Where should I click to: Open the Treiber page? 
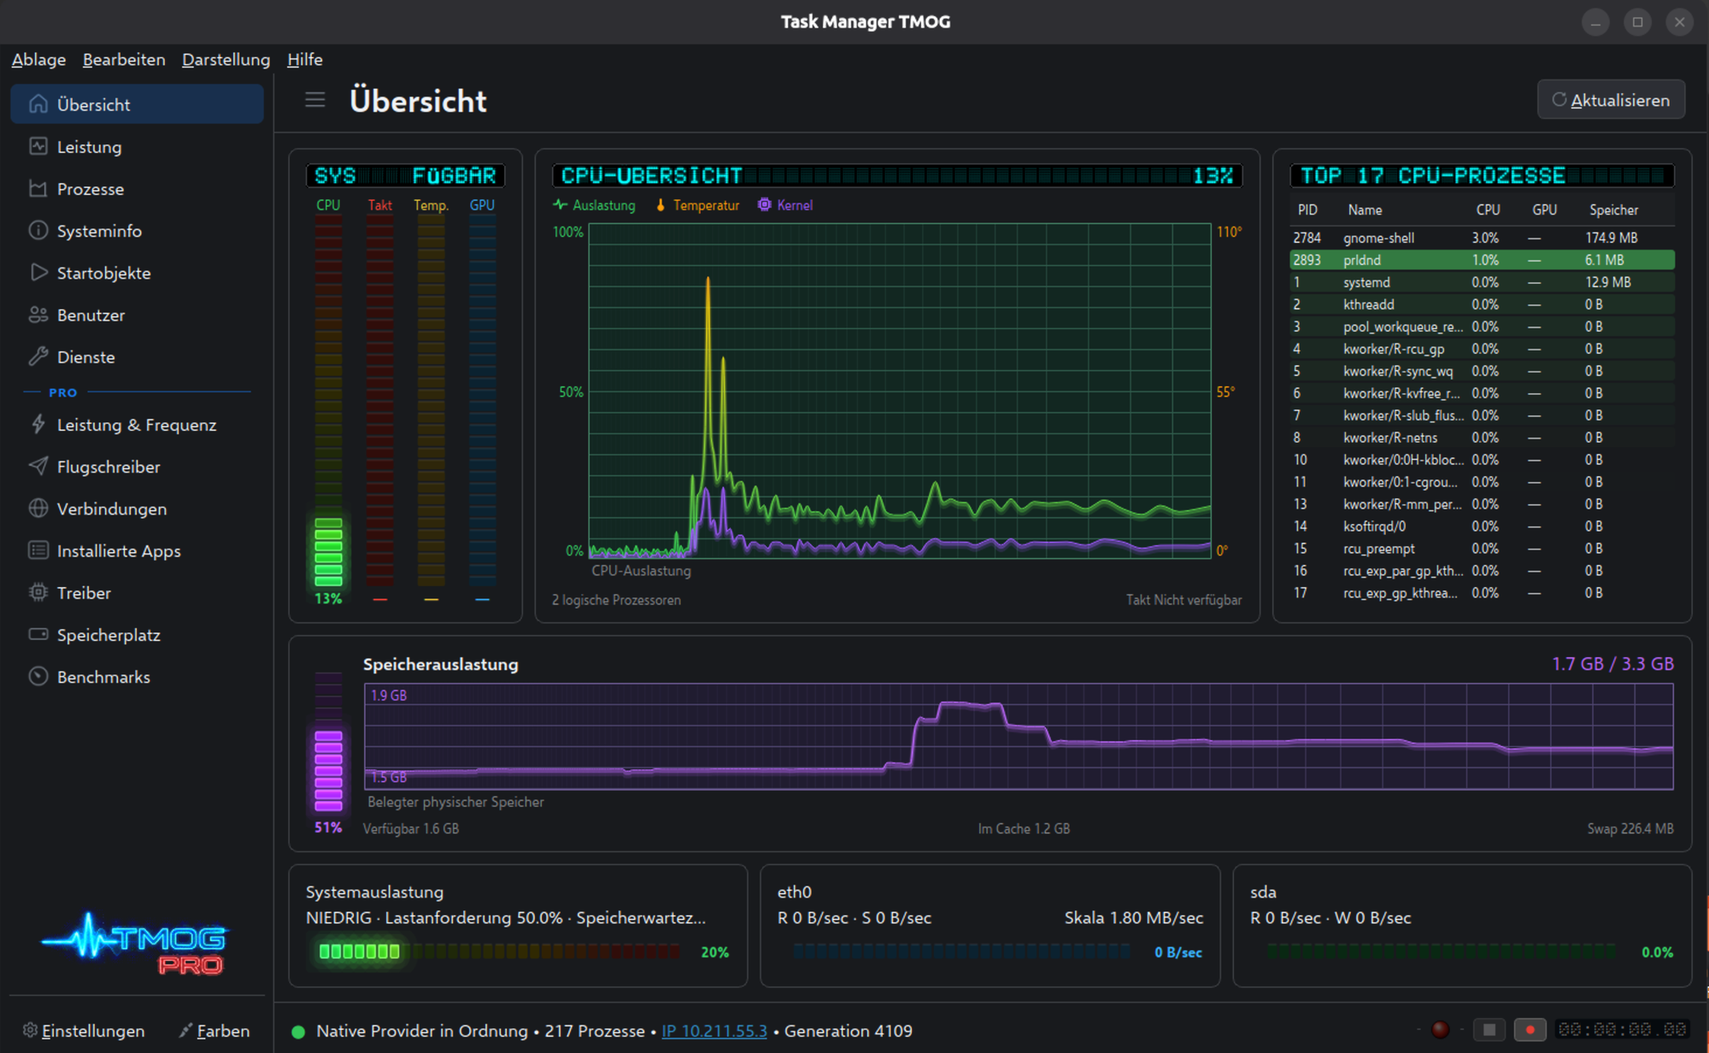click(137, 593)
